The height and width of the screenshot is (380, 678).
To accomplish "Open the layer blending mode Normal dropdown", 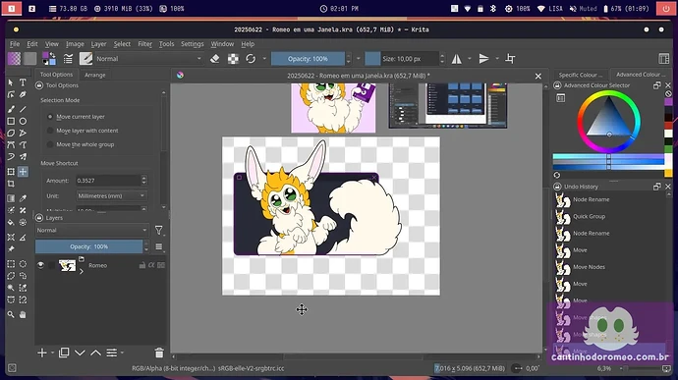I will click(92, 231).
